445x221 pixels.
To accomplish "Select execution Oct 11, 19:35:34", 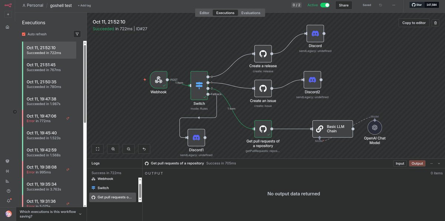I will [49, 186].
